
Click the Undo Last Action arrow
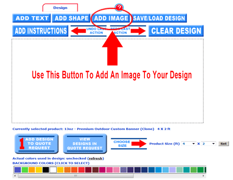[x=89, y=31]
